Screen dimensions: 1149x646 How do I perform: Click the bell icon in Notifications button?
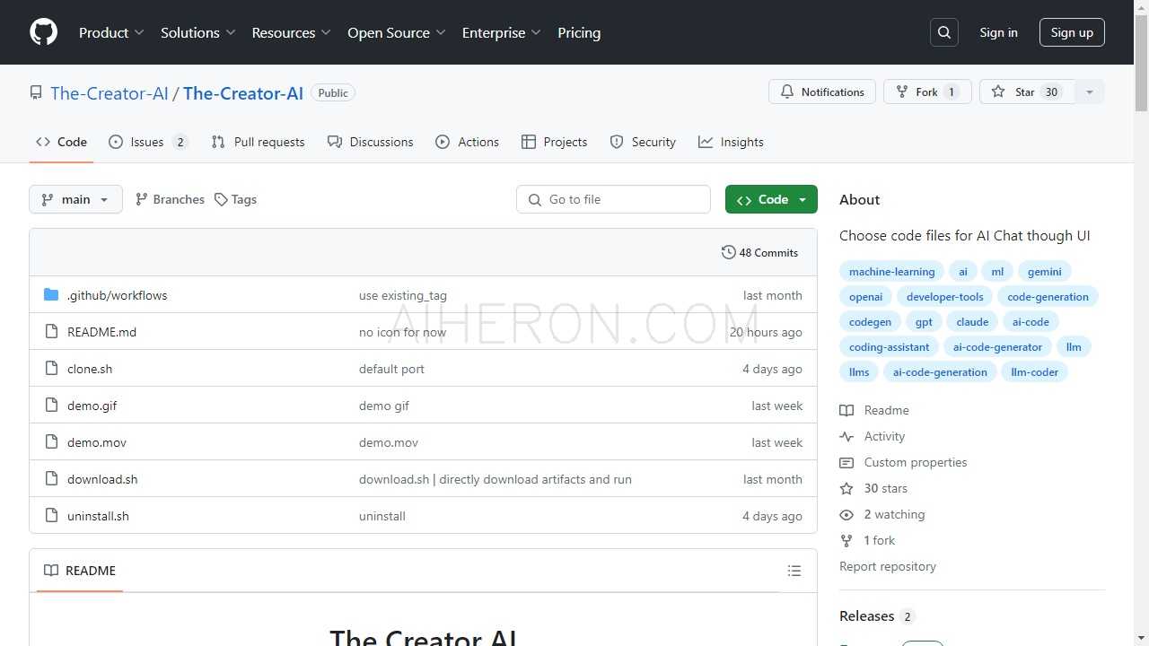(787, 92)
